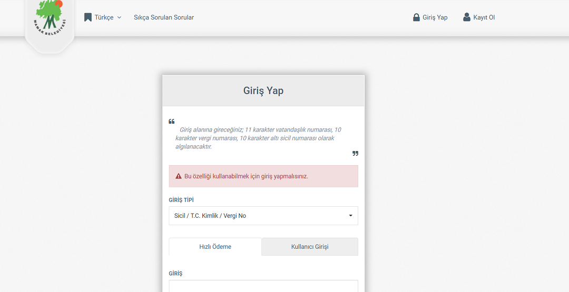
Task: Expand the chevron next to Türkçe
Action: pos(119,17)
